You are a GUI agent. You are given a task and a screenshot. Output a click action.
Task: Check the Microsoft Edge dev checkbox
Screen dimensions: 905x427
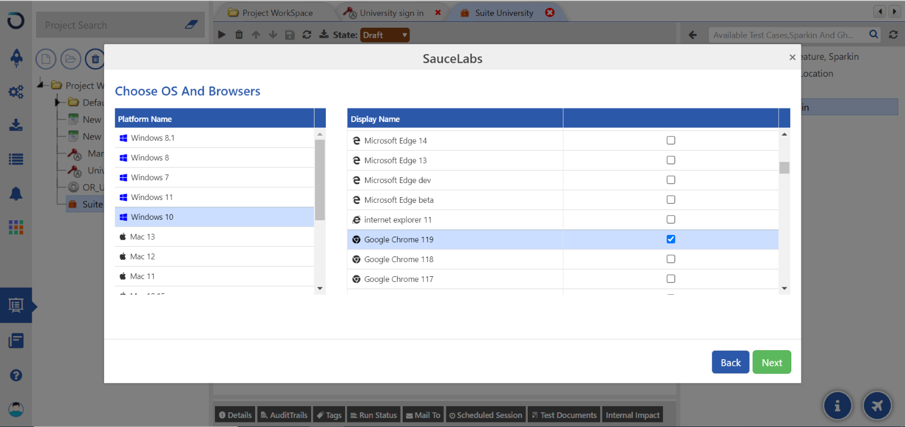tap(671, 180)
